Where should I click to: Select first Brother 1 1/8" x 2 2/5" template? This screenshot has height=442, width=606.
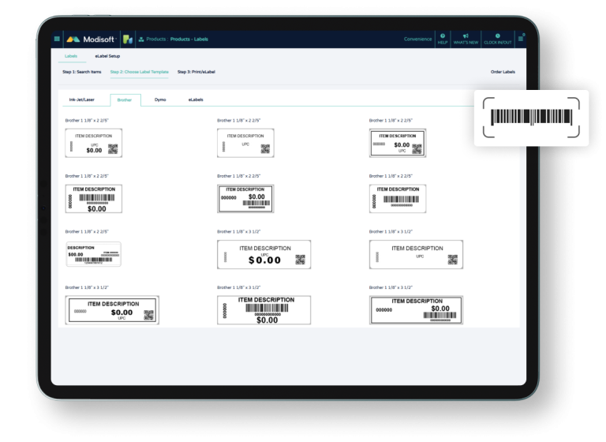(x=93, y=143)
